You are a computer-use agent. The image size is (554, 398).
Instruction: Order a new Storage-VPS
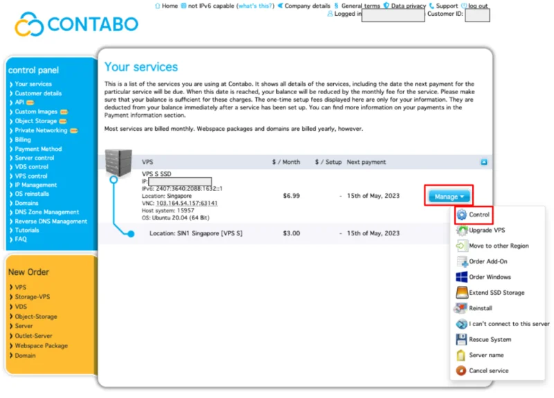coord(32,297)
